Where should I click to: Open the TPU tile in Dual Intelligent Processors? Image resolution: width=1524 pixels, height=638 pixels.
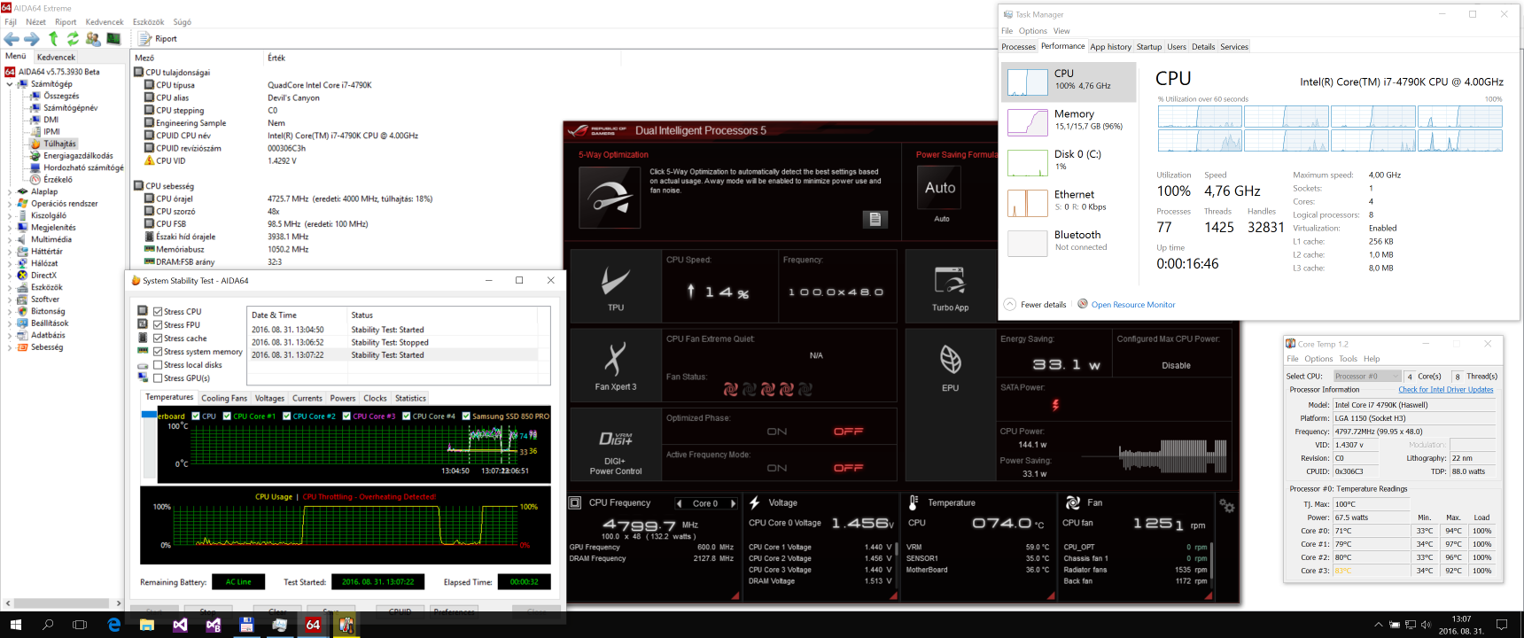(615, 285)
